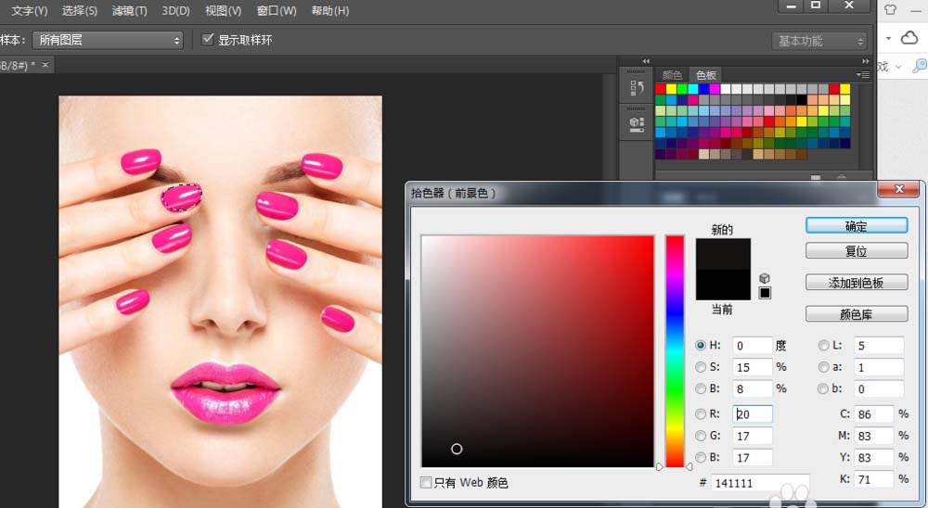The image size is (928, 508).
Task: Click the small web-safe color square
Action: click(765, 294)
